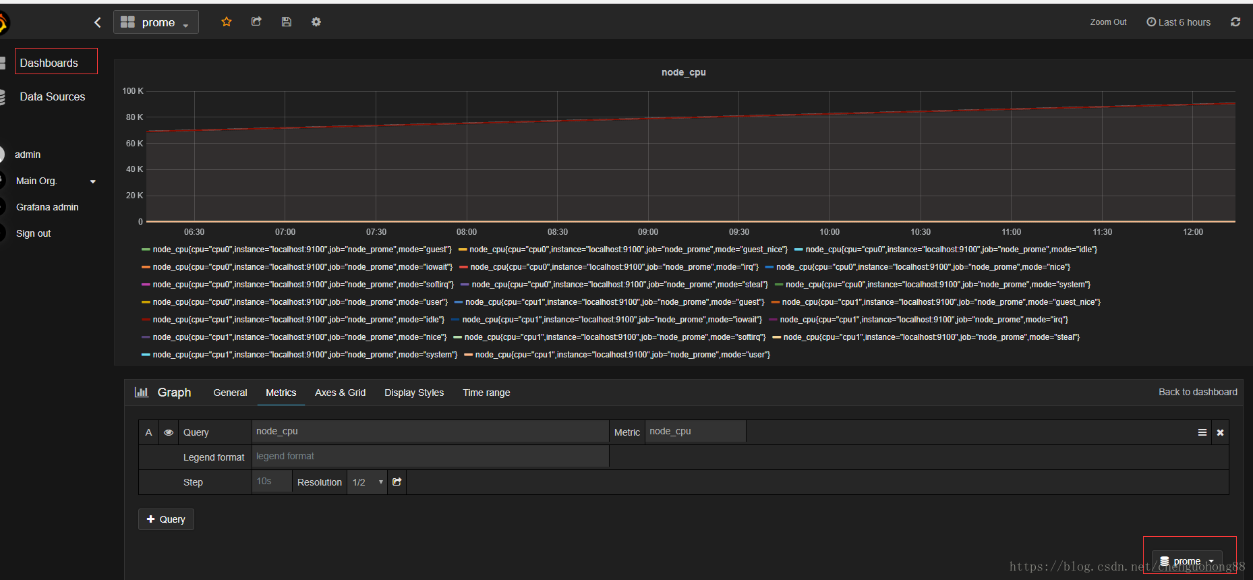This screenshot has height=580, width=1253.
Task: Toggle the cpu0 idle series in legend
Action: 945,250
